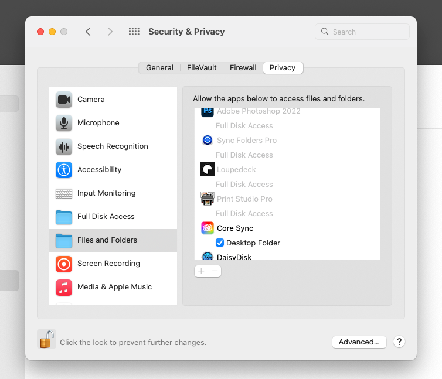Open the Microphone privacy category

click(x=98, y=123)
